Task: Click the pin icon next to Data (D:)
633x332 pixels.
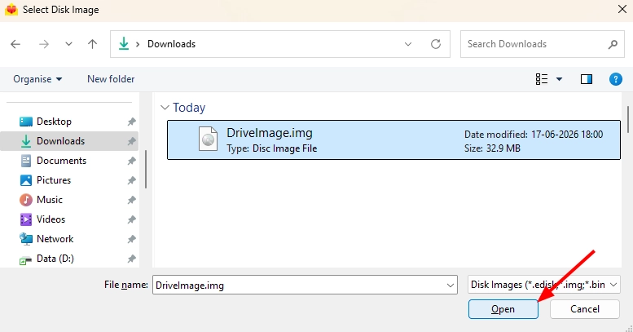Action: point(132,259)
